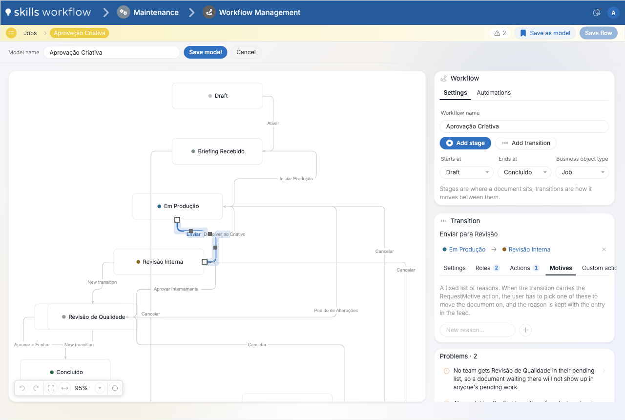Image resolution: width=625 pixels, height=420 pixels.
Task: Open the Business object type Job dropdown
Action: click(x=582, y=172)
